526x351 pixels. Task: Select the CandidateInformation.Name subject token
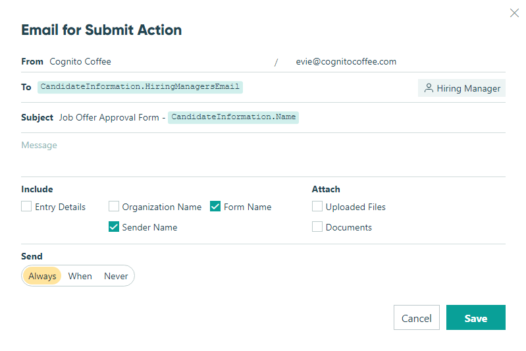233,117
